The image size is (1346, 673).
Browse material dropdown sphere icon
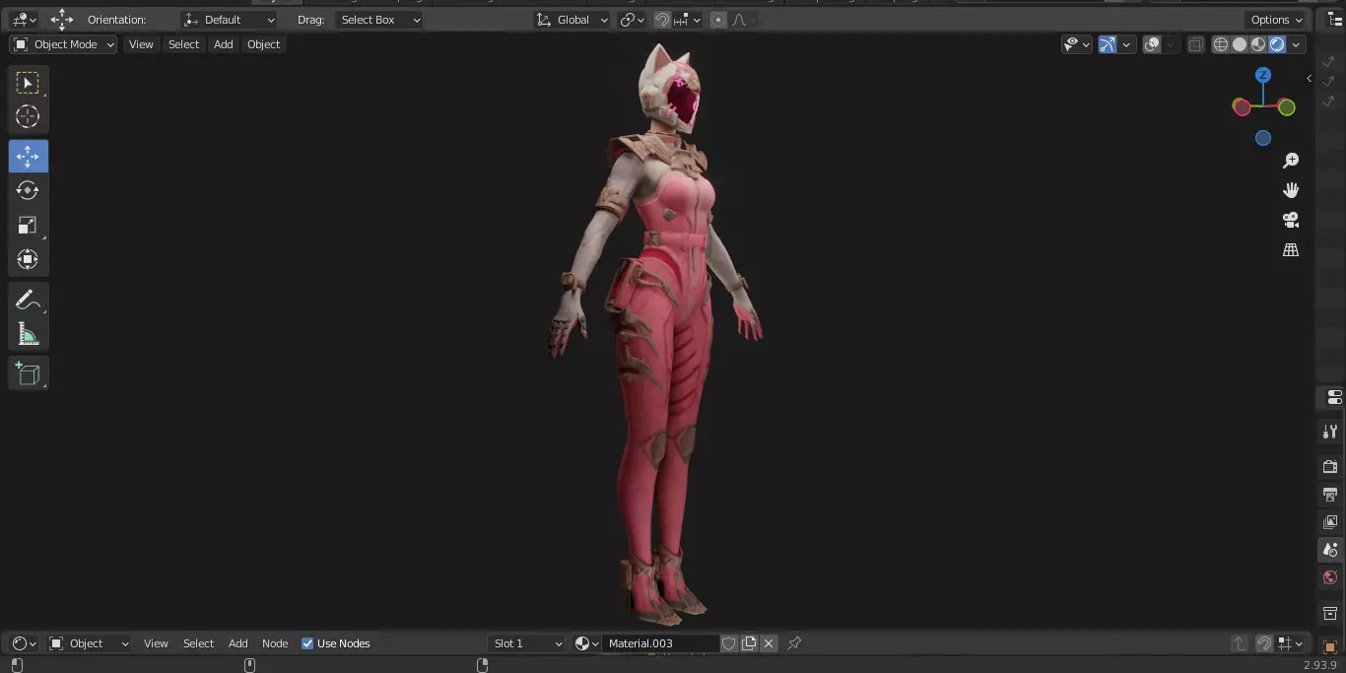click(x=587, y=643)
